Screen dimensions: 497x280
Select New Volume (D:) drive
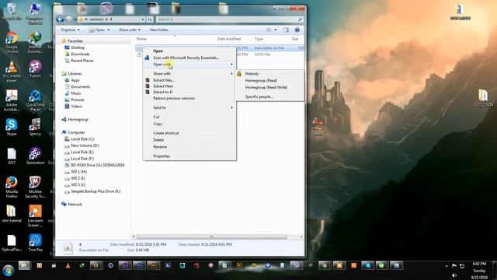[x=85, y=145]
